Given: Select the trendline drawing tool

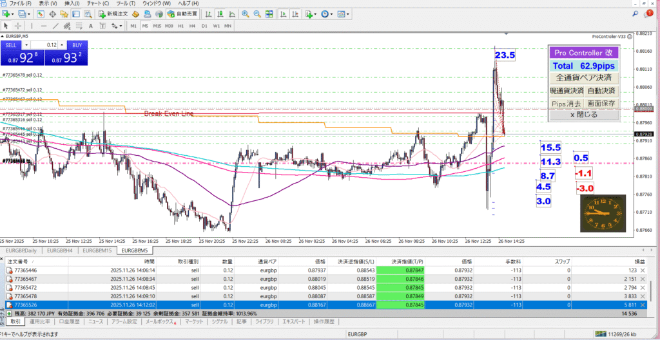Looking at the screenshot, I should [x=55, y=26].
